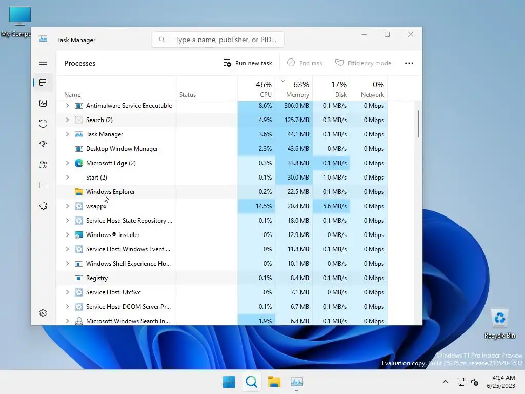
Task: Select Service Host: DCOM Server row
Action: [x=222, y=307]
